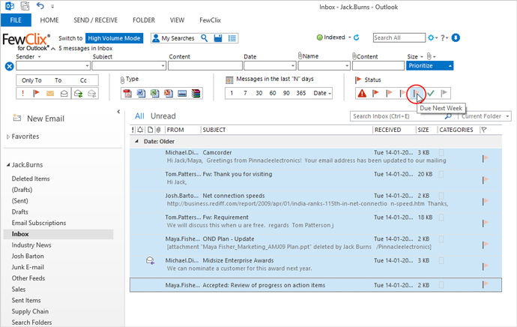
Task: Toggle flag on the Camcorder email
Action: pyautogui.click(x=486, y=158)
